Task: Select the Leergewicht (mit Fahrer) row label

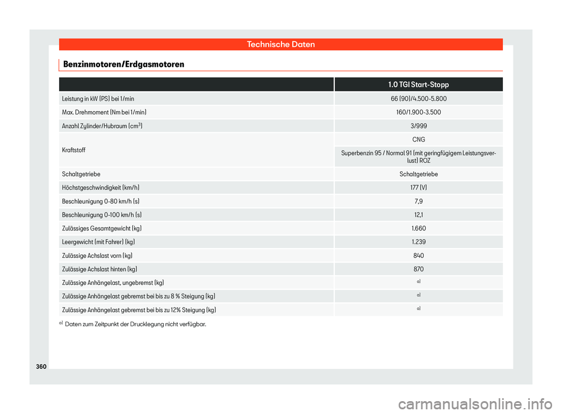Action: 98,242
